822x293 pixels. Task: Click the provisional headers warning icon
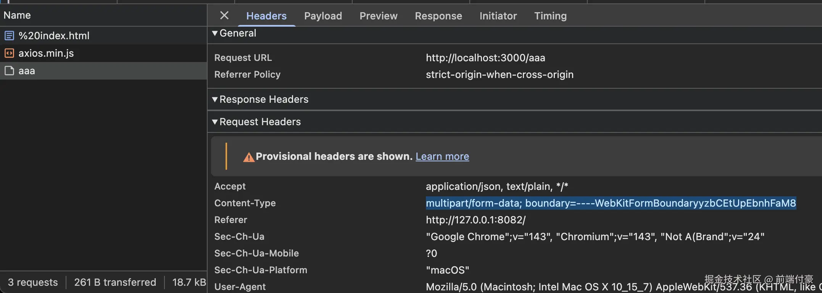[x=249, y=157]
